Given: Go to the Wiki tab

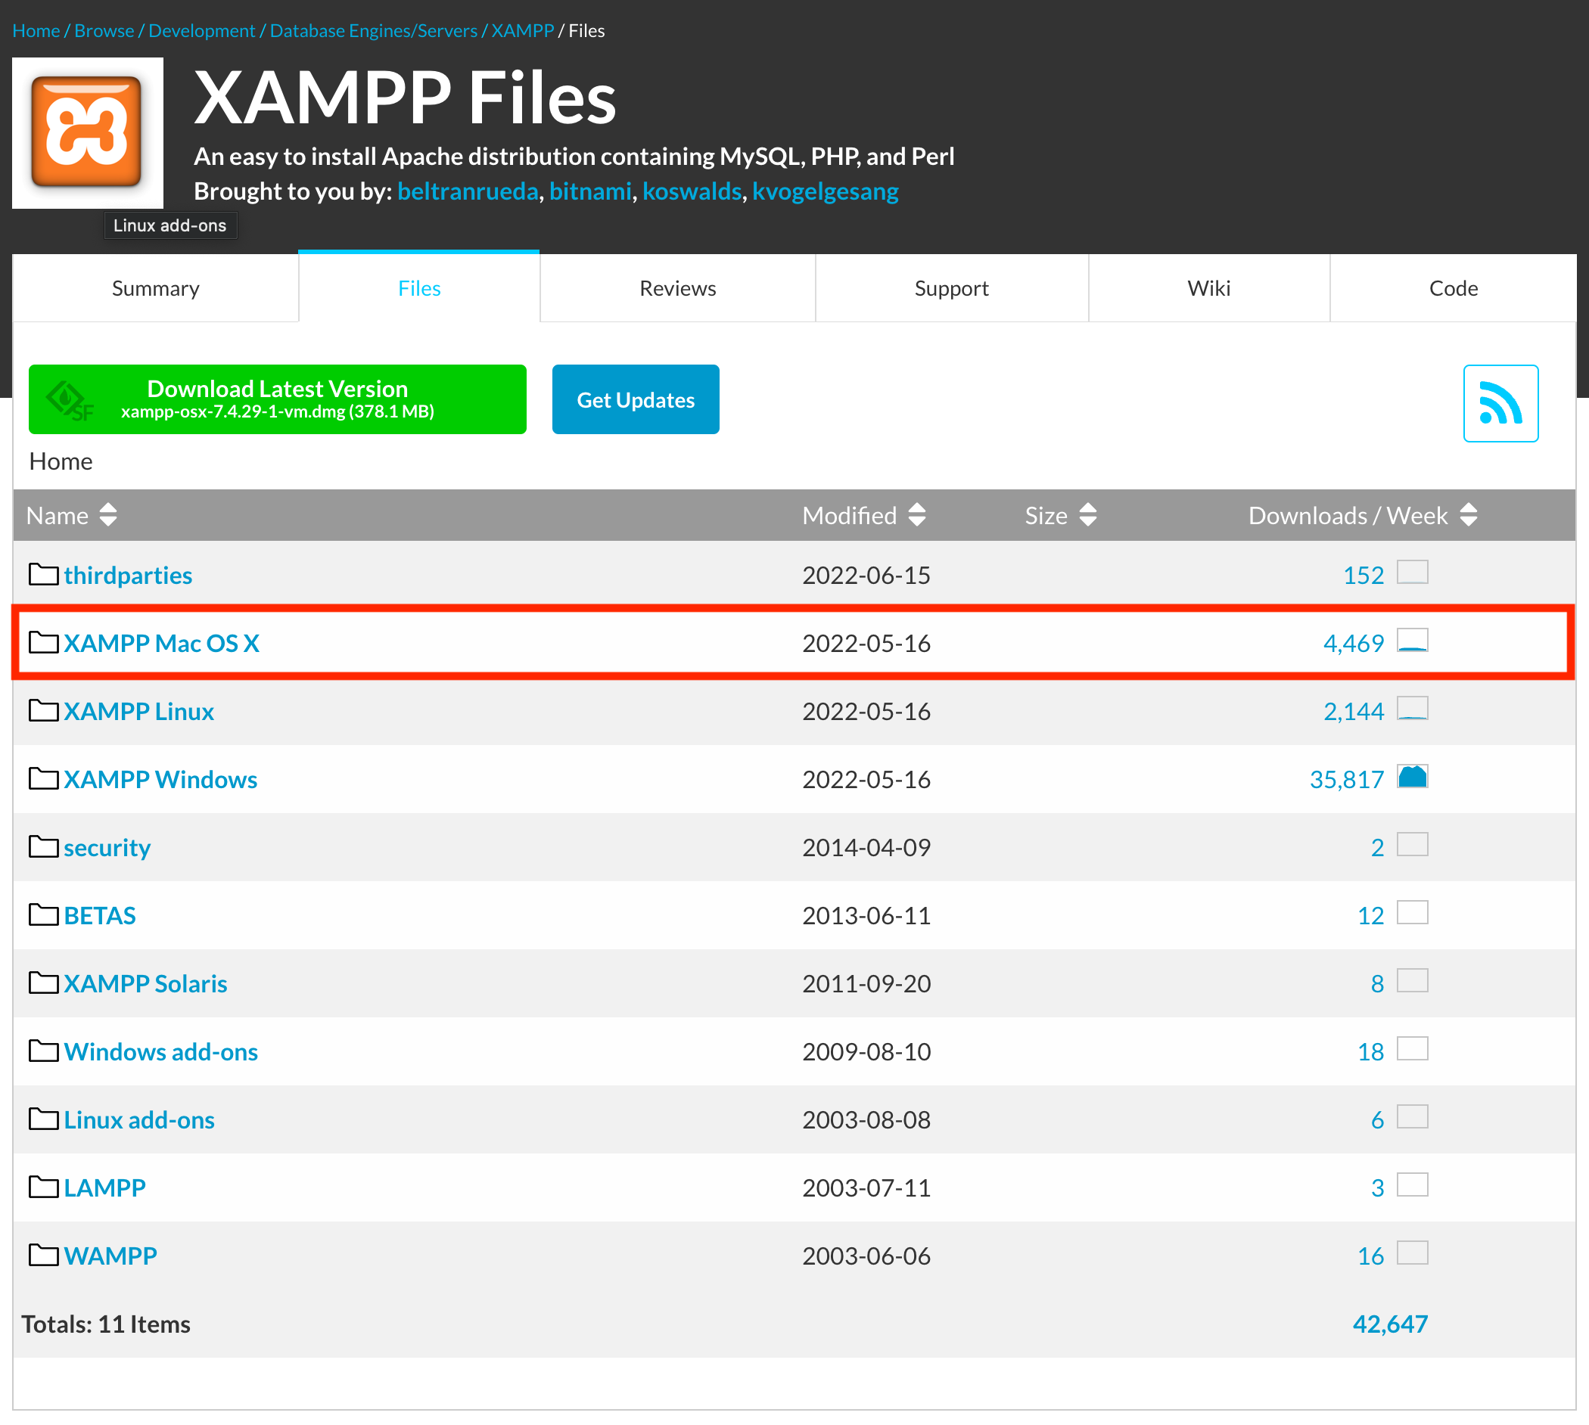Looking at the screenshot, I should (x=1208, y=288).
